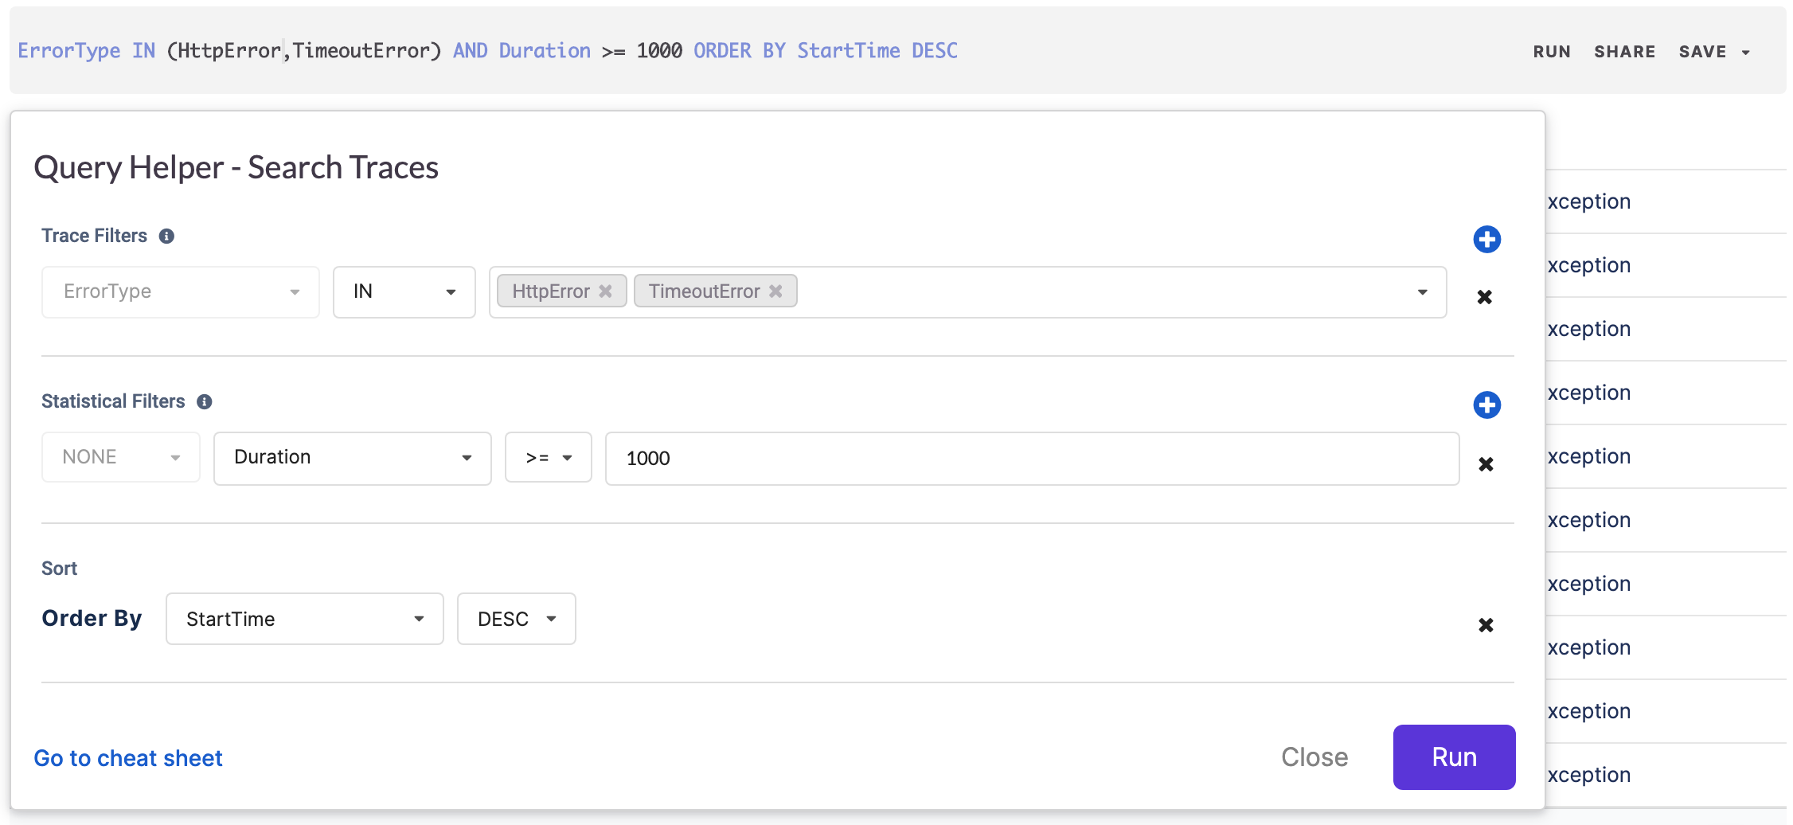Expand the Duration metric dropdown
1793x825 pixels.
click(x=352, y=458)
